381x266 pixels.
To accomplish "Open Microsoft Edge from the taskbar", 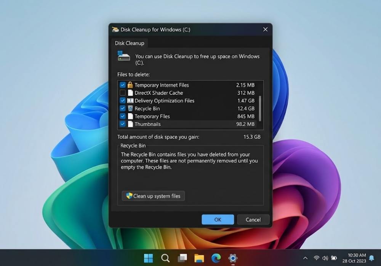I will click(216, 258).
